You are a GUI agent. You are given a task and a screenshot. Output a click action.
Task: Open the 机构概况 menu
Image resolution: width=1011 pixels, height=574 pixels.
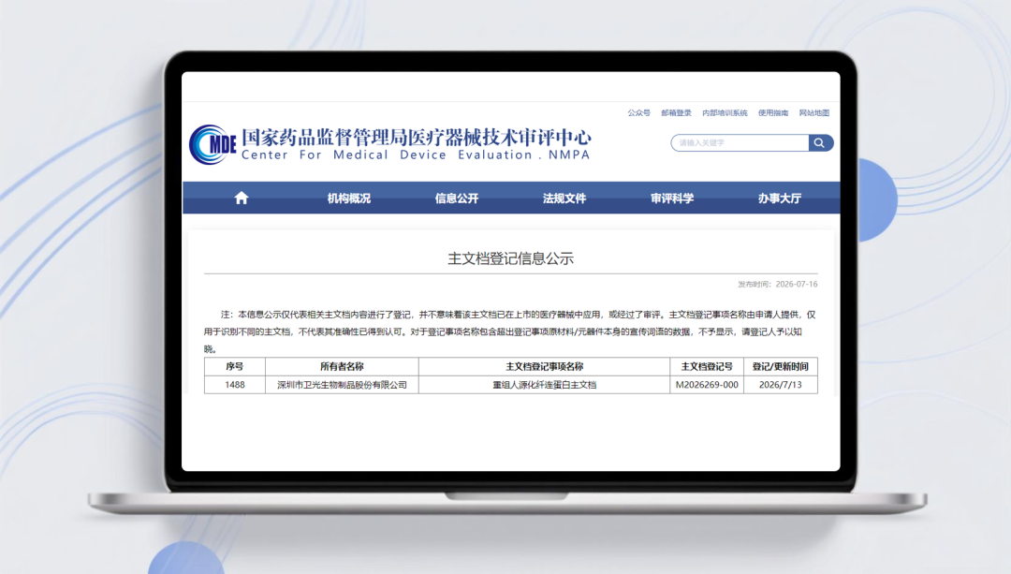(349, 199)
